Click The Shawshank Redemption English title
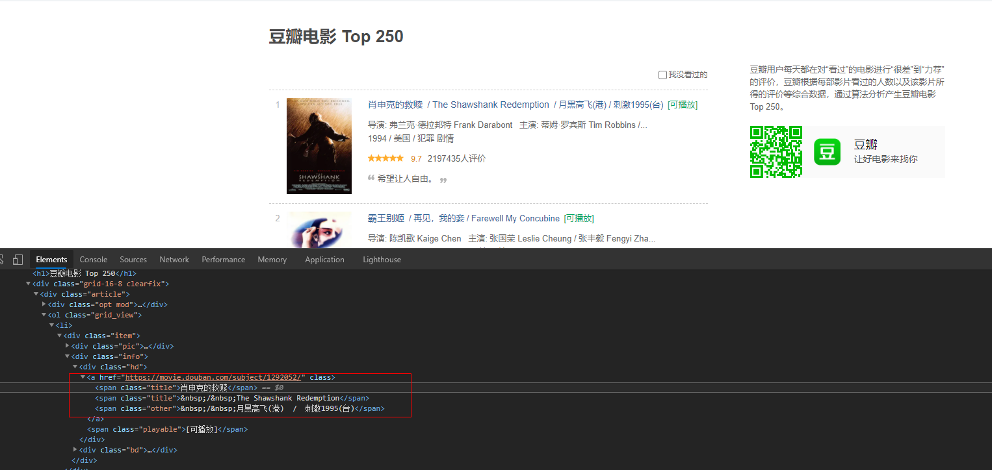This screenshot has height=470, width=992. click(x=491, y=105)
